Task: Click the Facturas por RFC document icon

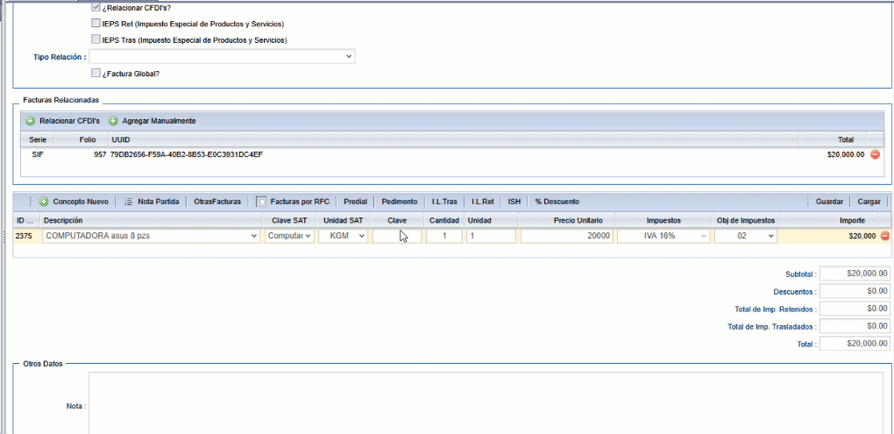Action: pyautogui.click(x=261, y=202)
